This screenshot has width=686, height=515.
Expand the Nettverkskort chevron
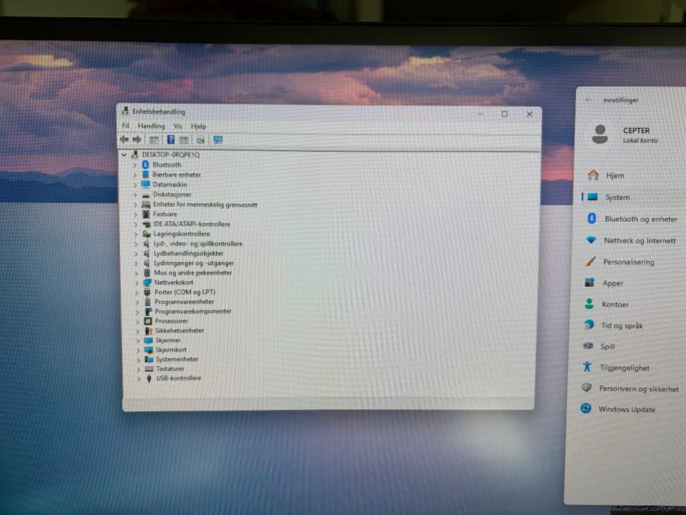click(x=137, y=283)
